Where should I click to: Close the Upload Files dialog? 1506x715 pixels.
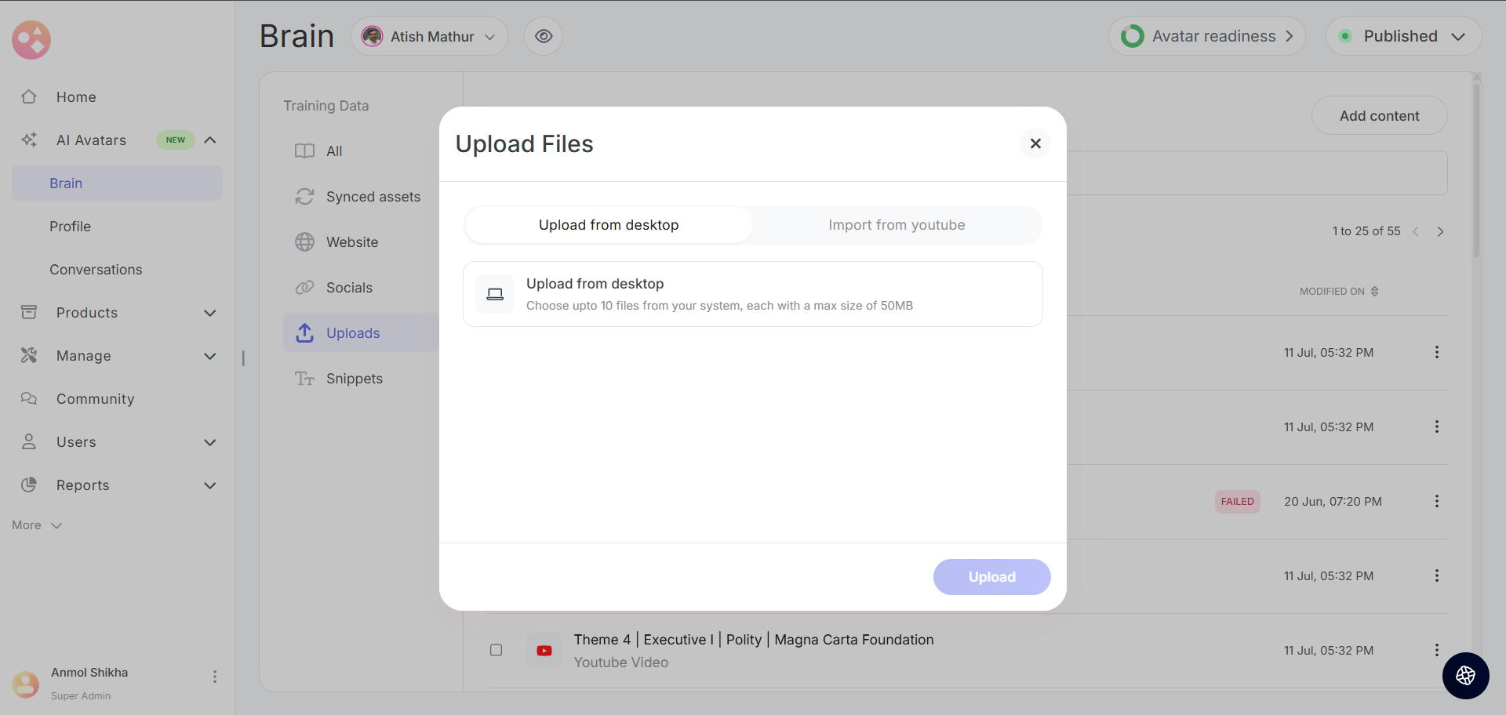click(x=1035, y=143)
